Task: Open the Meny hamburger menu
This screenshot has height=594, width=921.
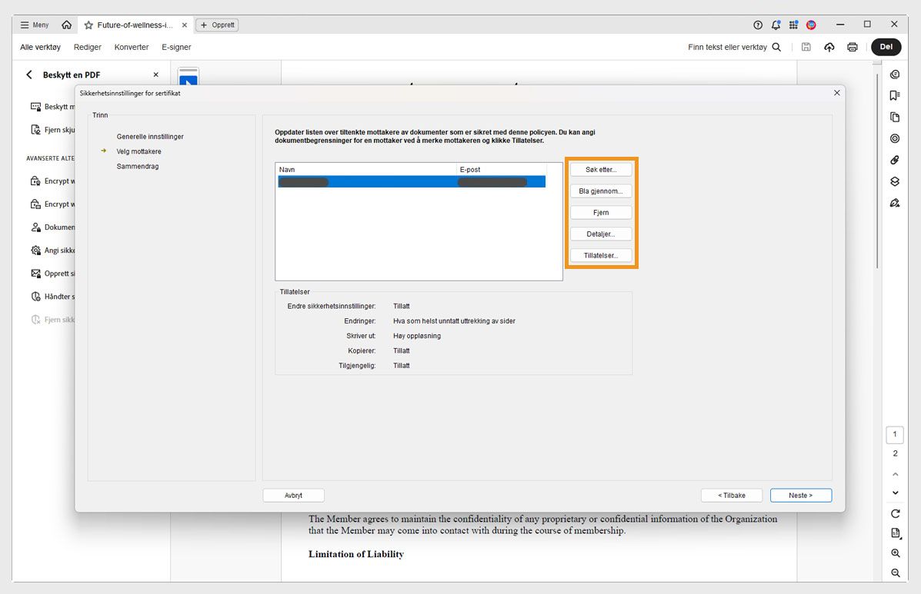Action: 35,25
